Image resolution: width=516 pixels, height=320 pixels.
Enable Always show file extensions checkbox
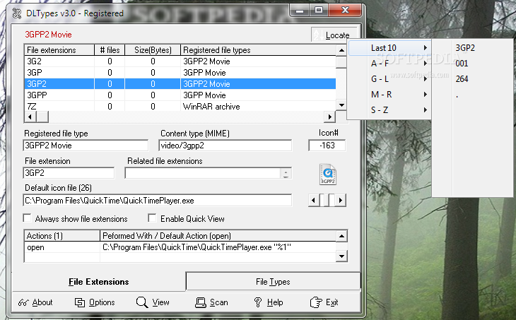pyautogui.click(x=28, y=218)
